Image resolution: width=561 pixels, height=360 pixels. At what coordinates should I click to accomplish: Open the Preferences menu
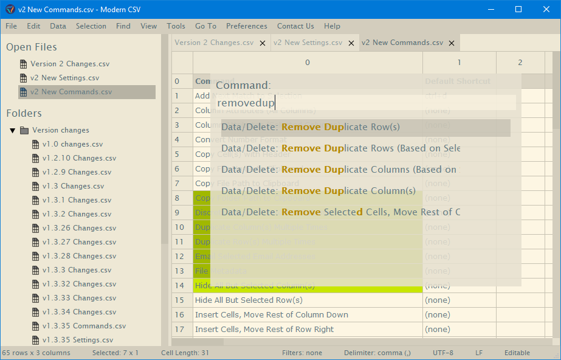point(247,26)
